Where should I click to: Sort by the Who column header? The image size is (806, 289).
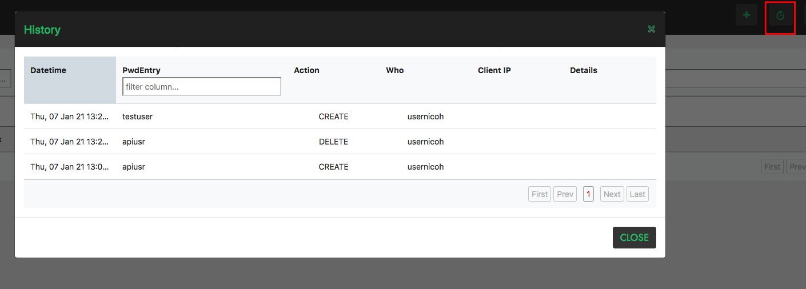pos(394,70)
